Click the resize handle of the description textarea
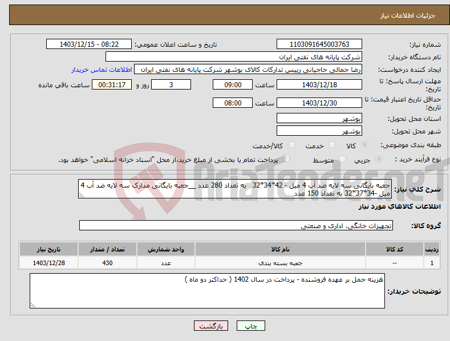Viewport: 450px width, 341px height. (82, 195)
